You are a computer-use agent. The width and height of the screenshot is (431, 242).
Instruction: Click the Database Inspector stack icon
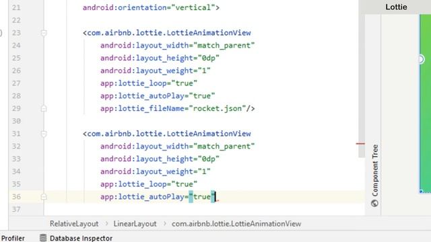(43, 238)
